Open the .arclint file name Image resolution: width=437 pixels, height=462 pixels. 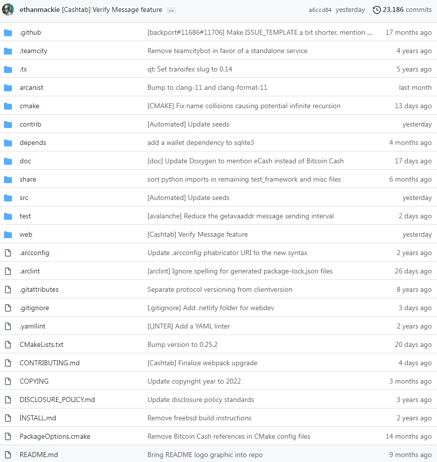(30, 271)
